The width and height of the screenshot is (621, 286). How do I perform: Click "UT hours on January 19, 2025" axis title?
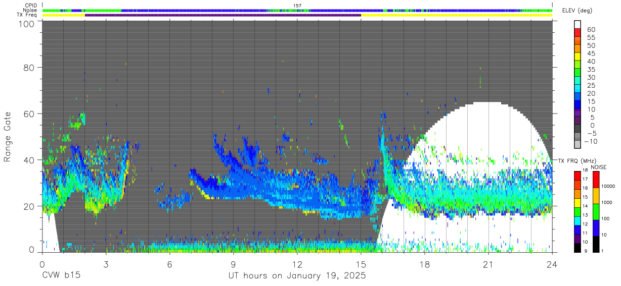click(x=297, y=276)
